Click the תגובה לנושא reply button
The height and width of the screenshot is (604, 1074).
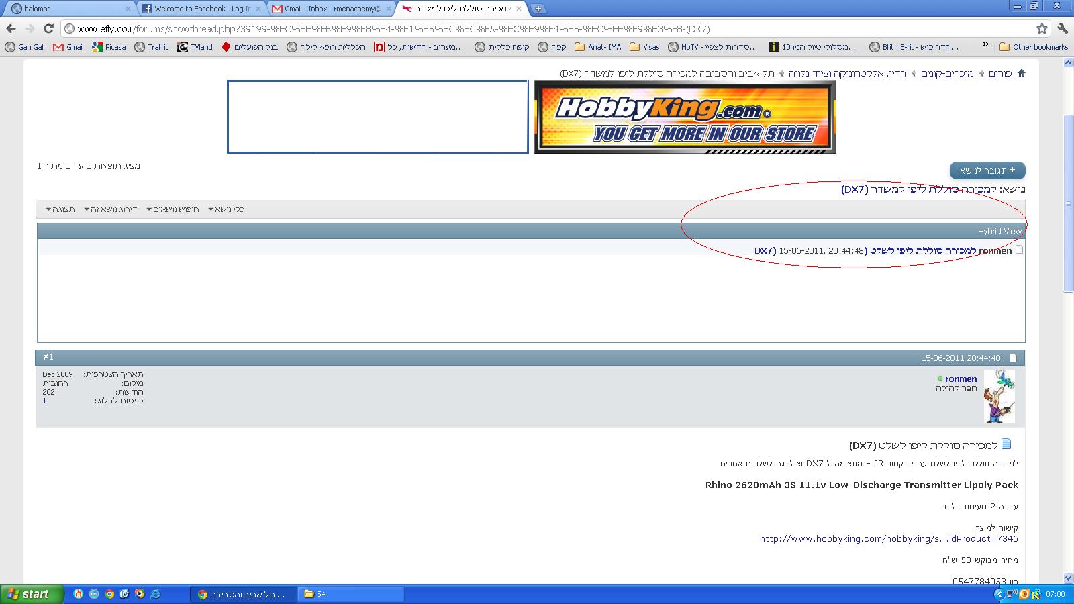click(x=987, y=170)
